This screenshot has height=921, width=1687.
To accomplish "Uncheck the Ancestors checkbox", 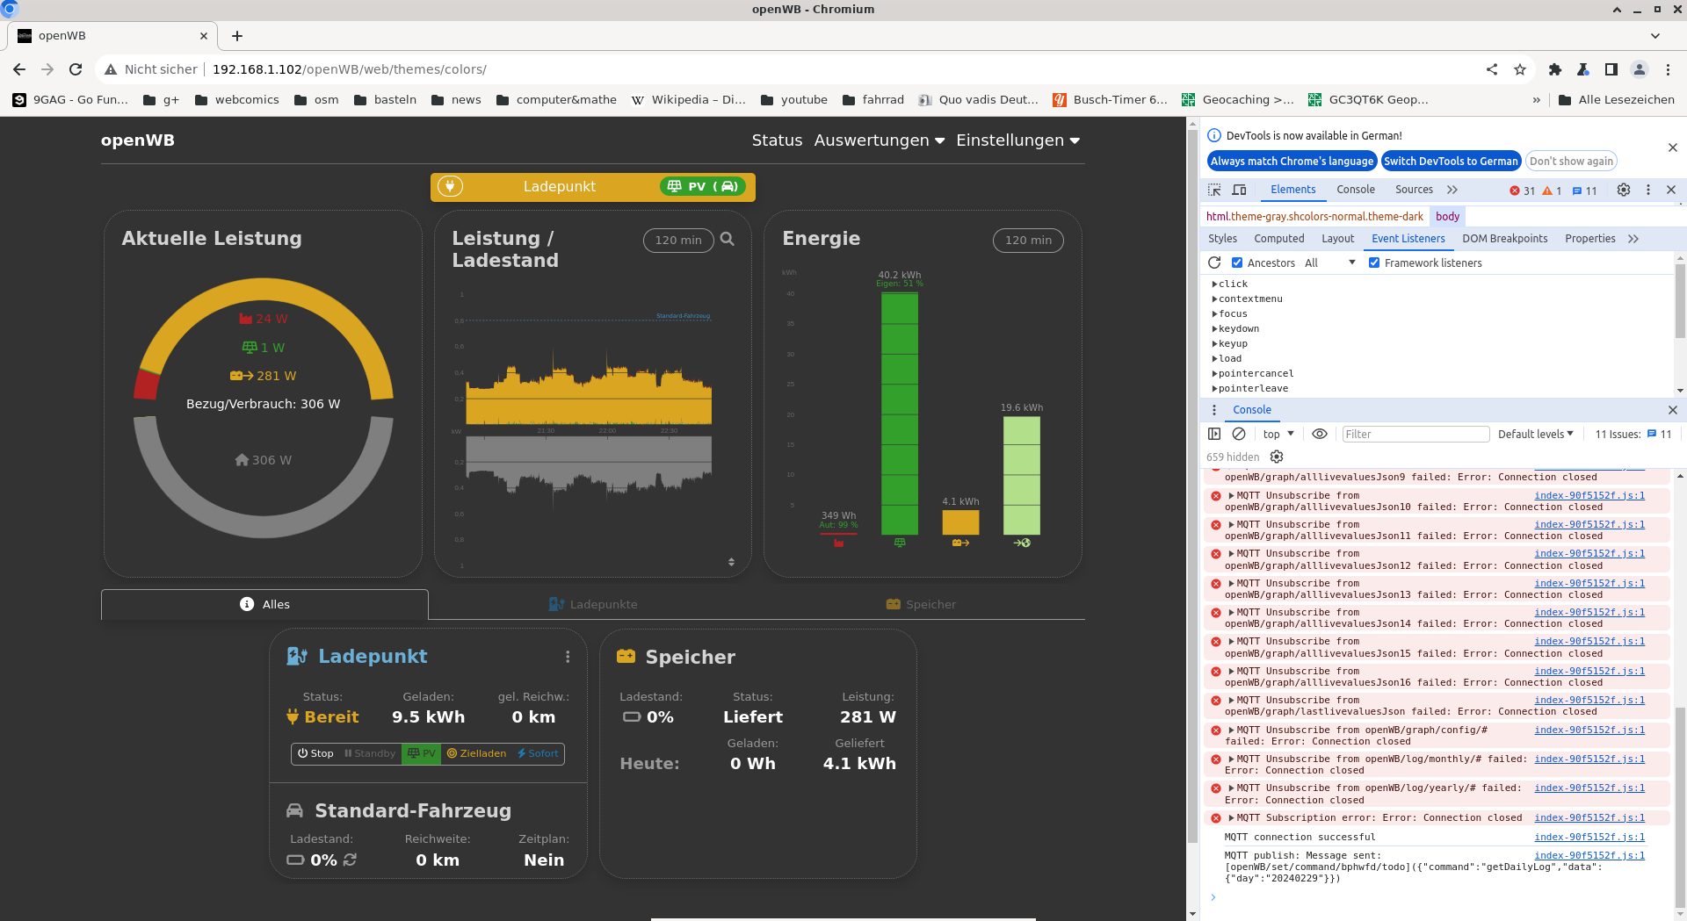I will pos(1237,263).
